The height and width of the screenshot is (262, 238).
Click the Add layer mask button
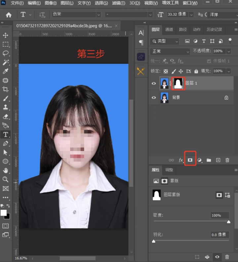[190, 160]
